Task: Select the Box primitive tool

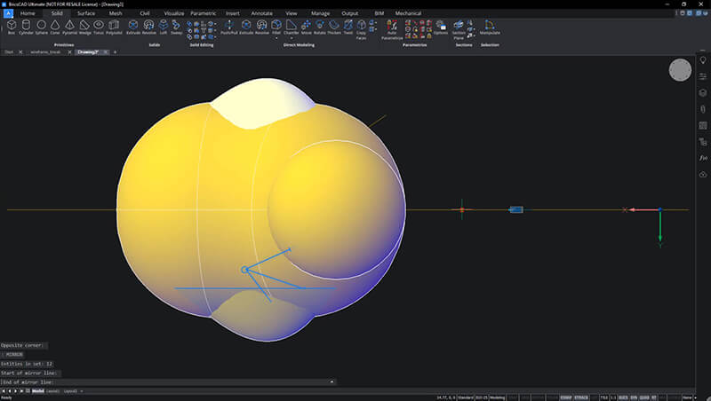Action: click(12, 27)
